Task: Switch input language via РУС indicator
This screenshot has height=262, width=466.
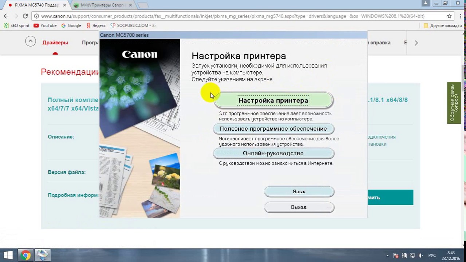Action: pyautogui.click(x=432, y=255)
